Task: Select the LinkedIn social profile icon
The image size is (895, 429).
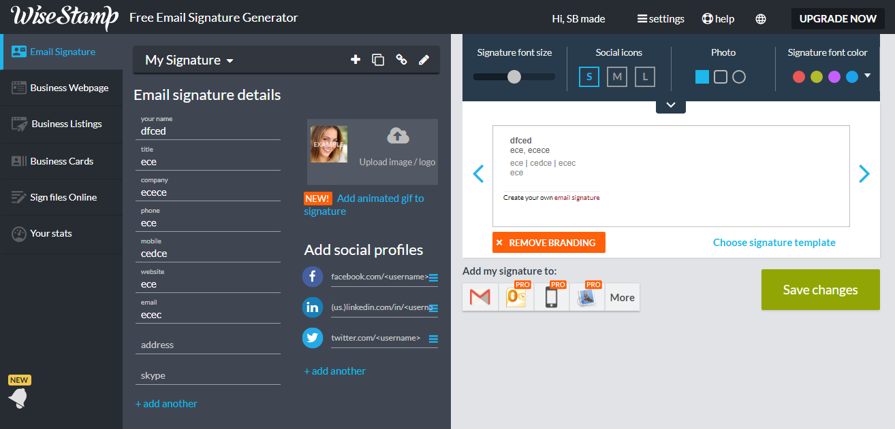Action: (x=313, y=307)
